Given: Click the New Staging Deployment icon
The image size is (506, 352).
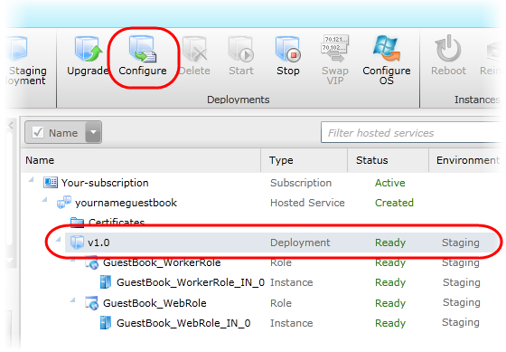Looking at the screenshot, I should [18, 49].
